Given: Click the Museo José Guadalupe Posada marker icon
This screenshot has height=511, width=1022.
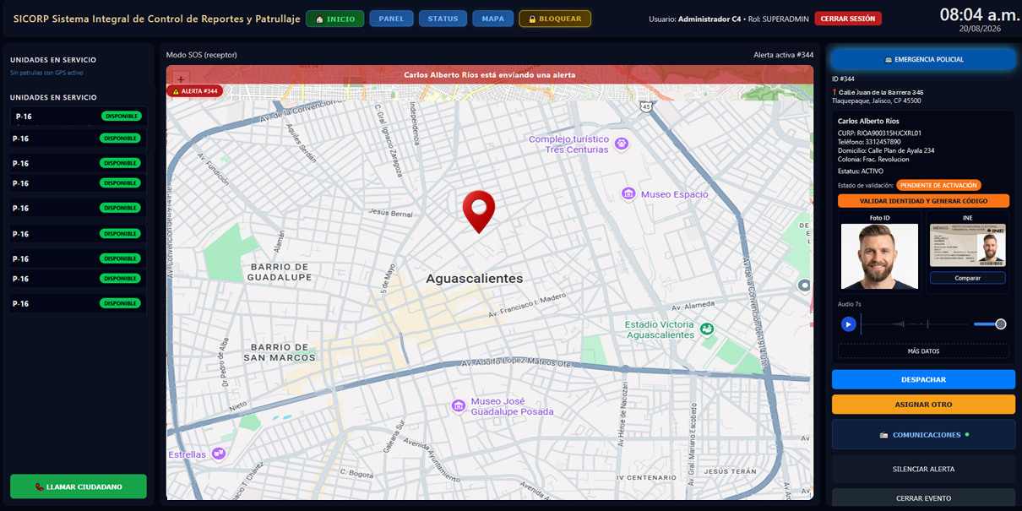Looking at the screenshot, I should tap(458, 405).
